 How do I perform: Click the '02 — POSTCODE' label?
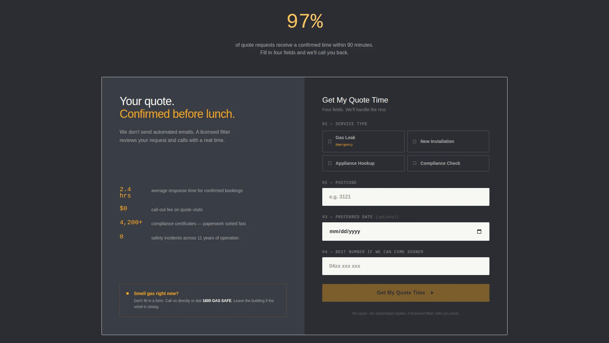point(339,183)
